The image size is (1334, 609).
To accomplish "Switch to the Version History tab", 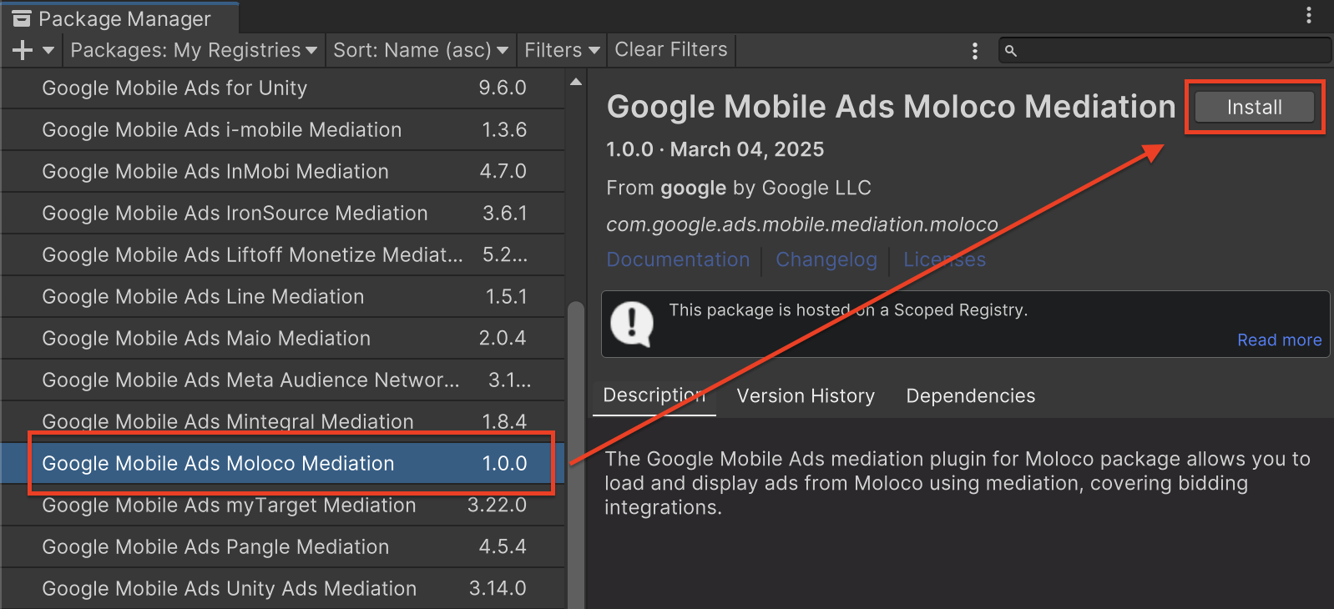I will click(x=806, y=395).
